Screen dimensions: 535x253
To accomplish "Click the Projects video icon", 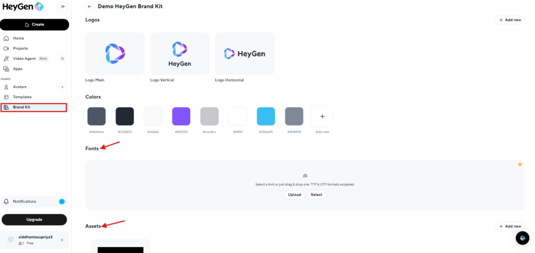I will (6, 49).
